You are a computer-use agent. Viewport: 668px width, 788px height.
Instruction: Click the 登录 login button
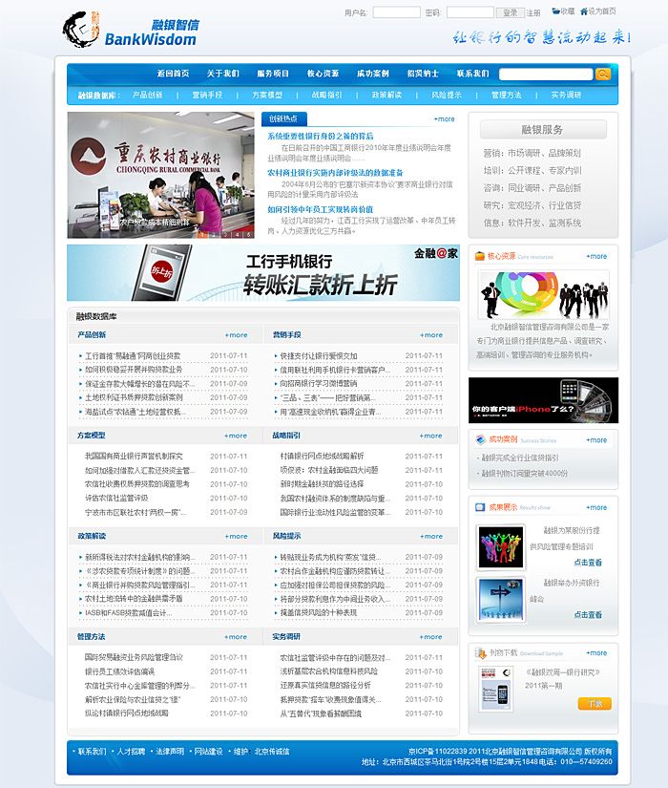510,12
